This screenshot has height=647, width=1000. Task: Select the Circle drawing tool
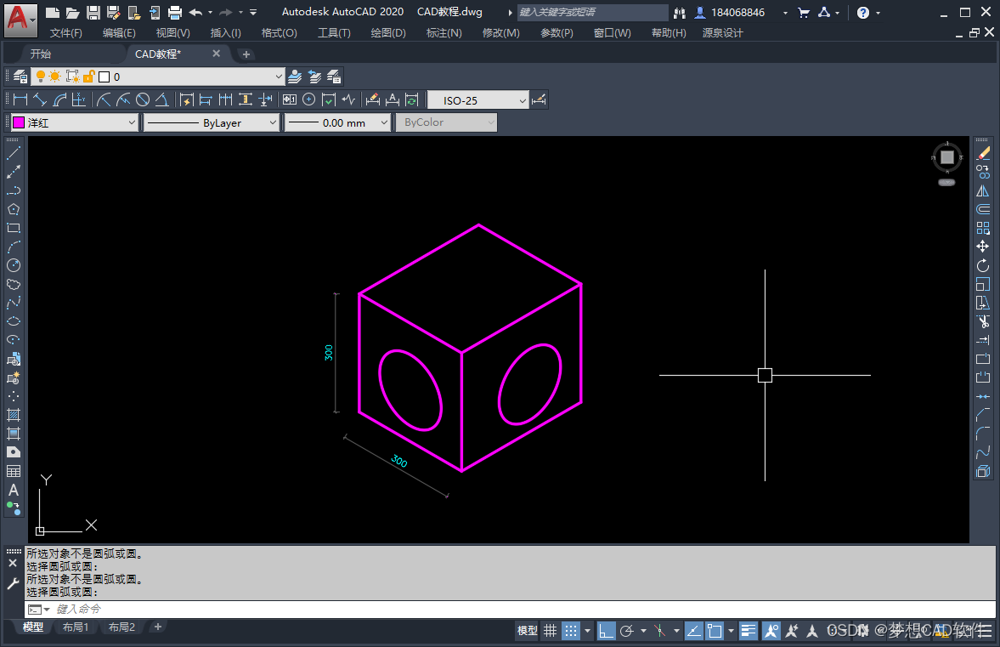(x=14, y=265)
